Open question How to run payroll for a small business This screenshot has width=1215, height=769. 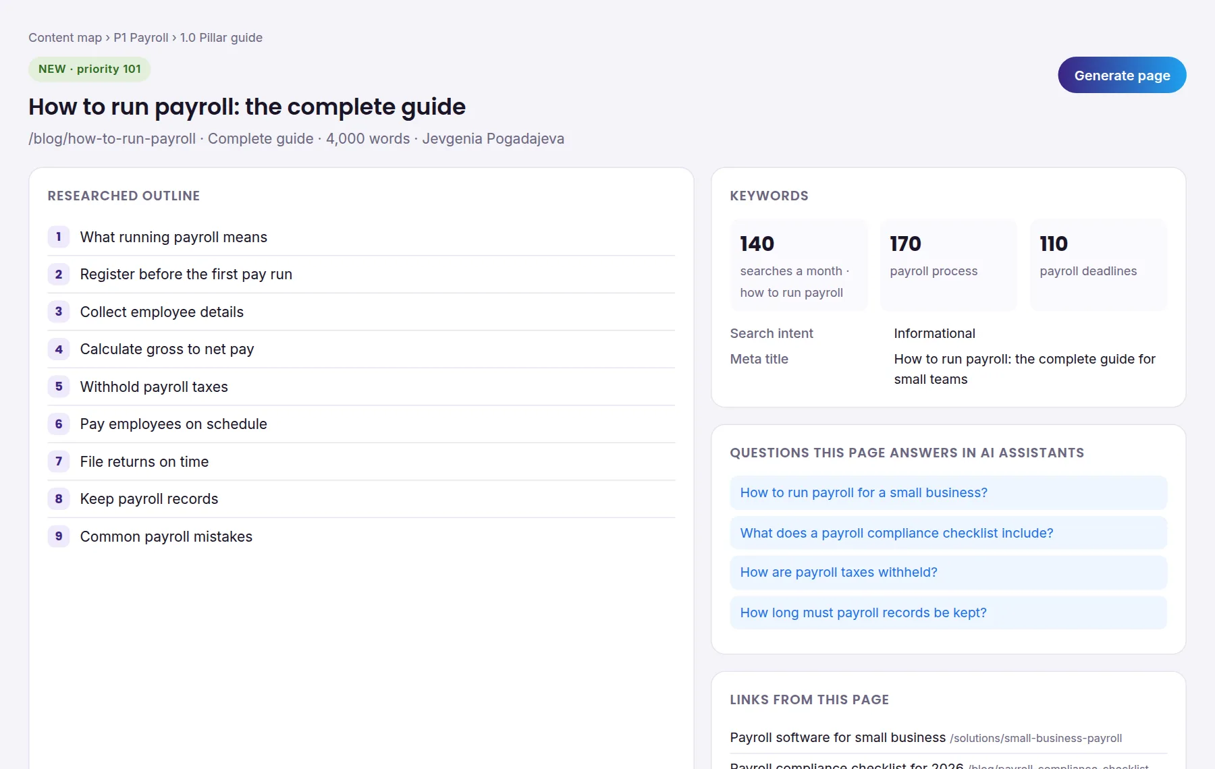coord(948,493)
